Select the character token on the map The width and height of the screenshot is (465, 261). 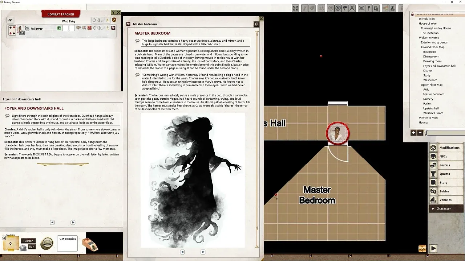[x=338, y=133]
